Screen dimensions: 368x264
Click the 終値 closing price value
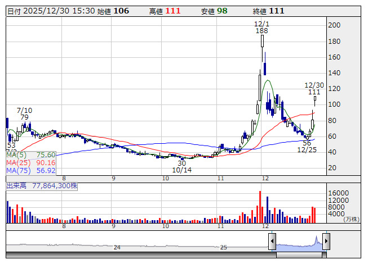(276, 11)
